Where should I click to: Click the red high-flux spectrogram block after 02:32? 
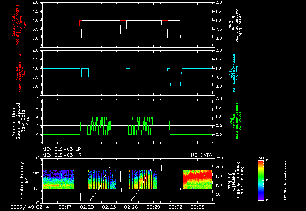197,180
